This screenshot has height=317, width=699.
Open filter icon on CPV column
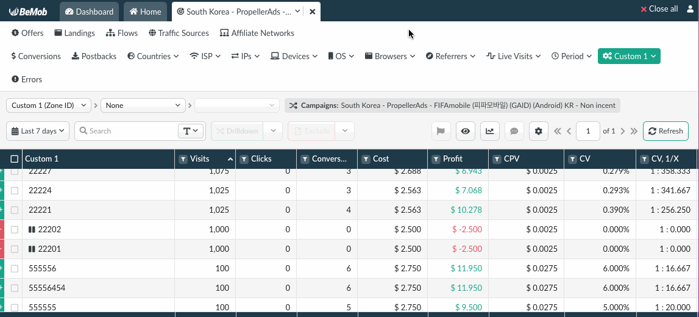click(x=497, y=159)
